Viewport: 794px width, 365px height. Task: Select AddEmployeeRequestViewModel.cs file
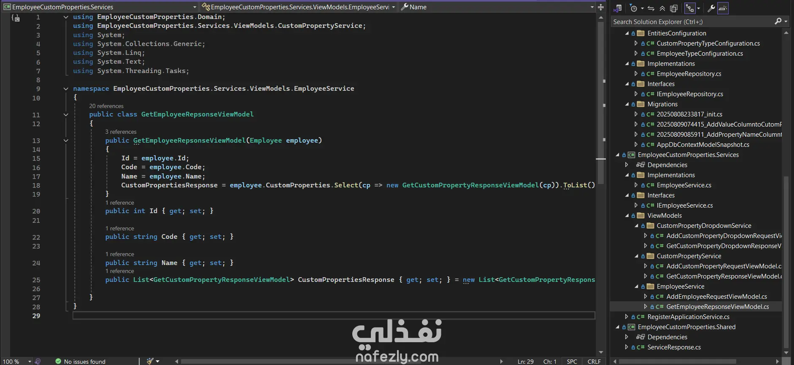point(717,297)
